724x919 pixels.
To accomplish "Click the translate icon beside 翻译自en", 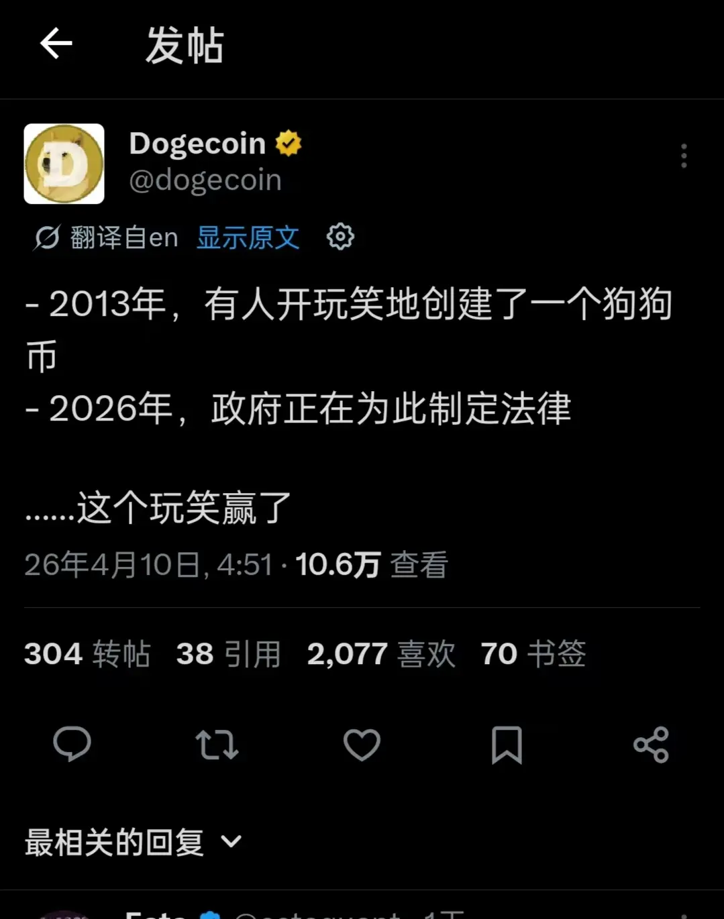I will pos(47,237).
